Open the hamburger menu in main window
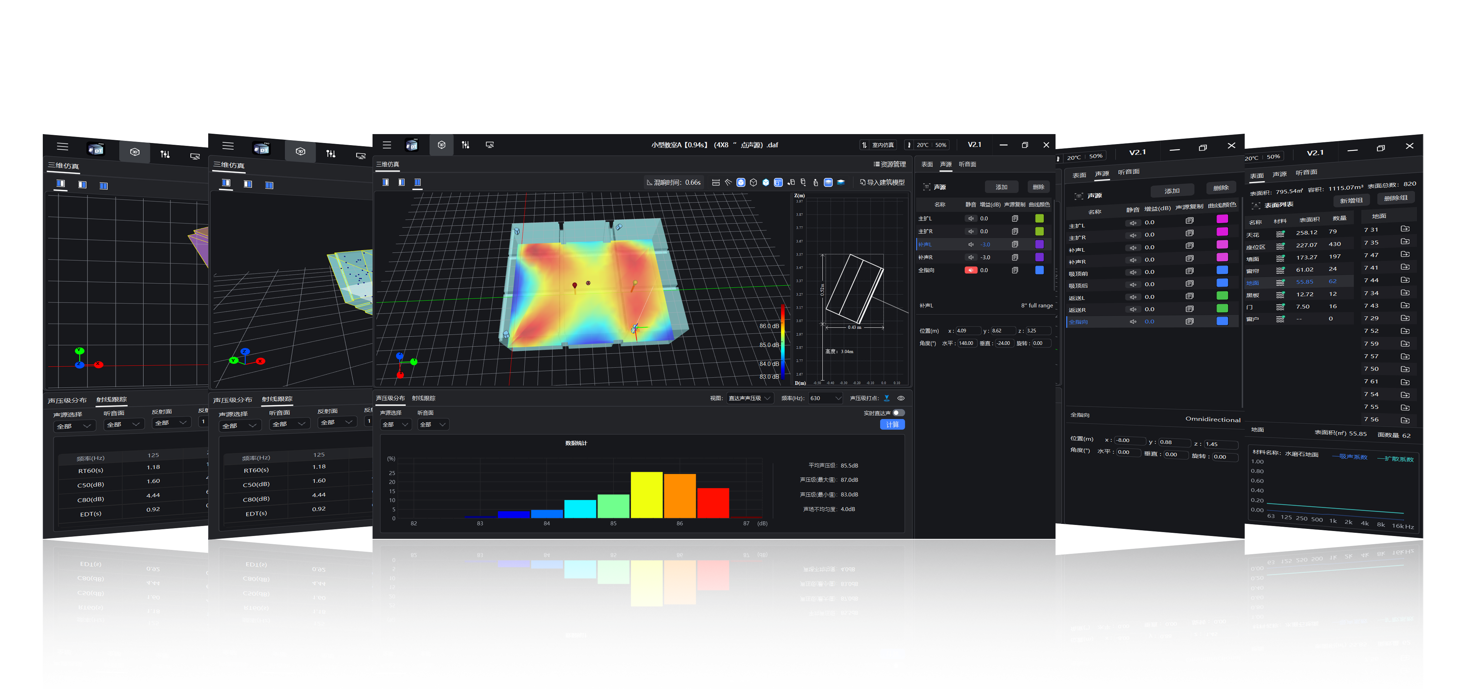 coord(386,145)
